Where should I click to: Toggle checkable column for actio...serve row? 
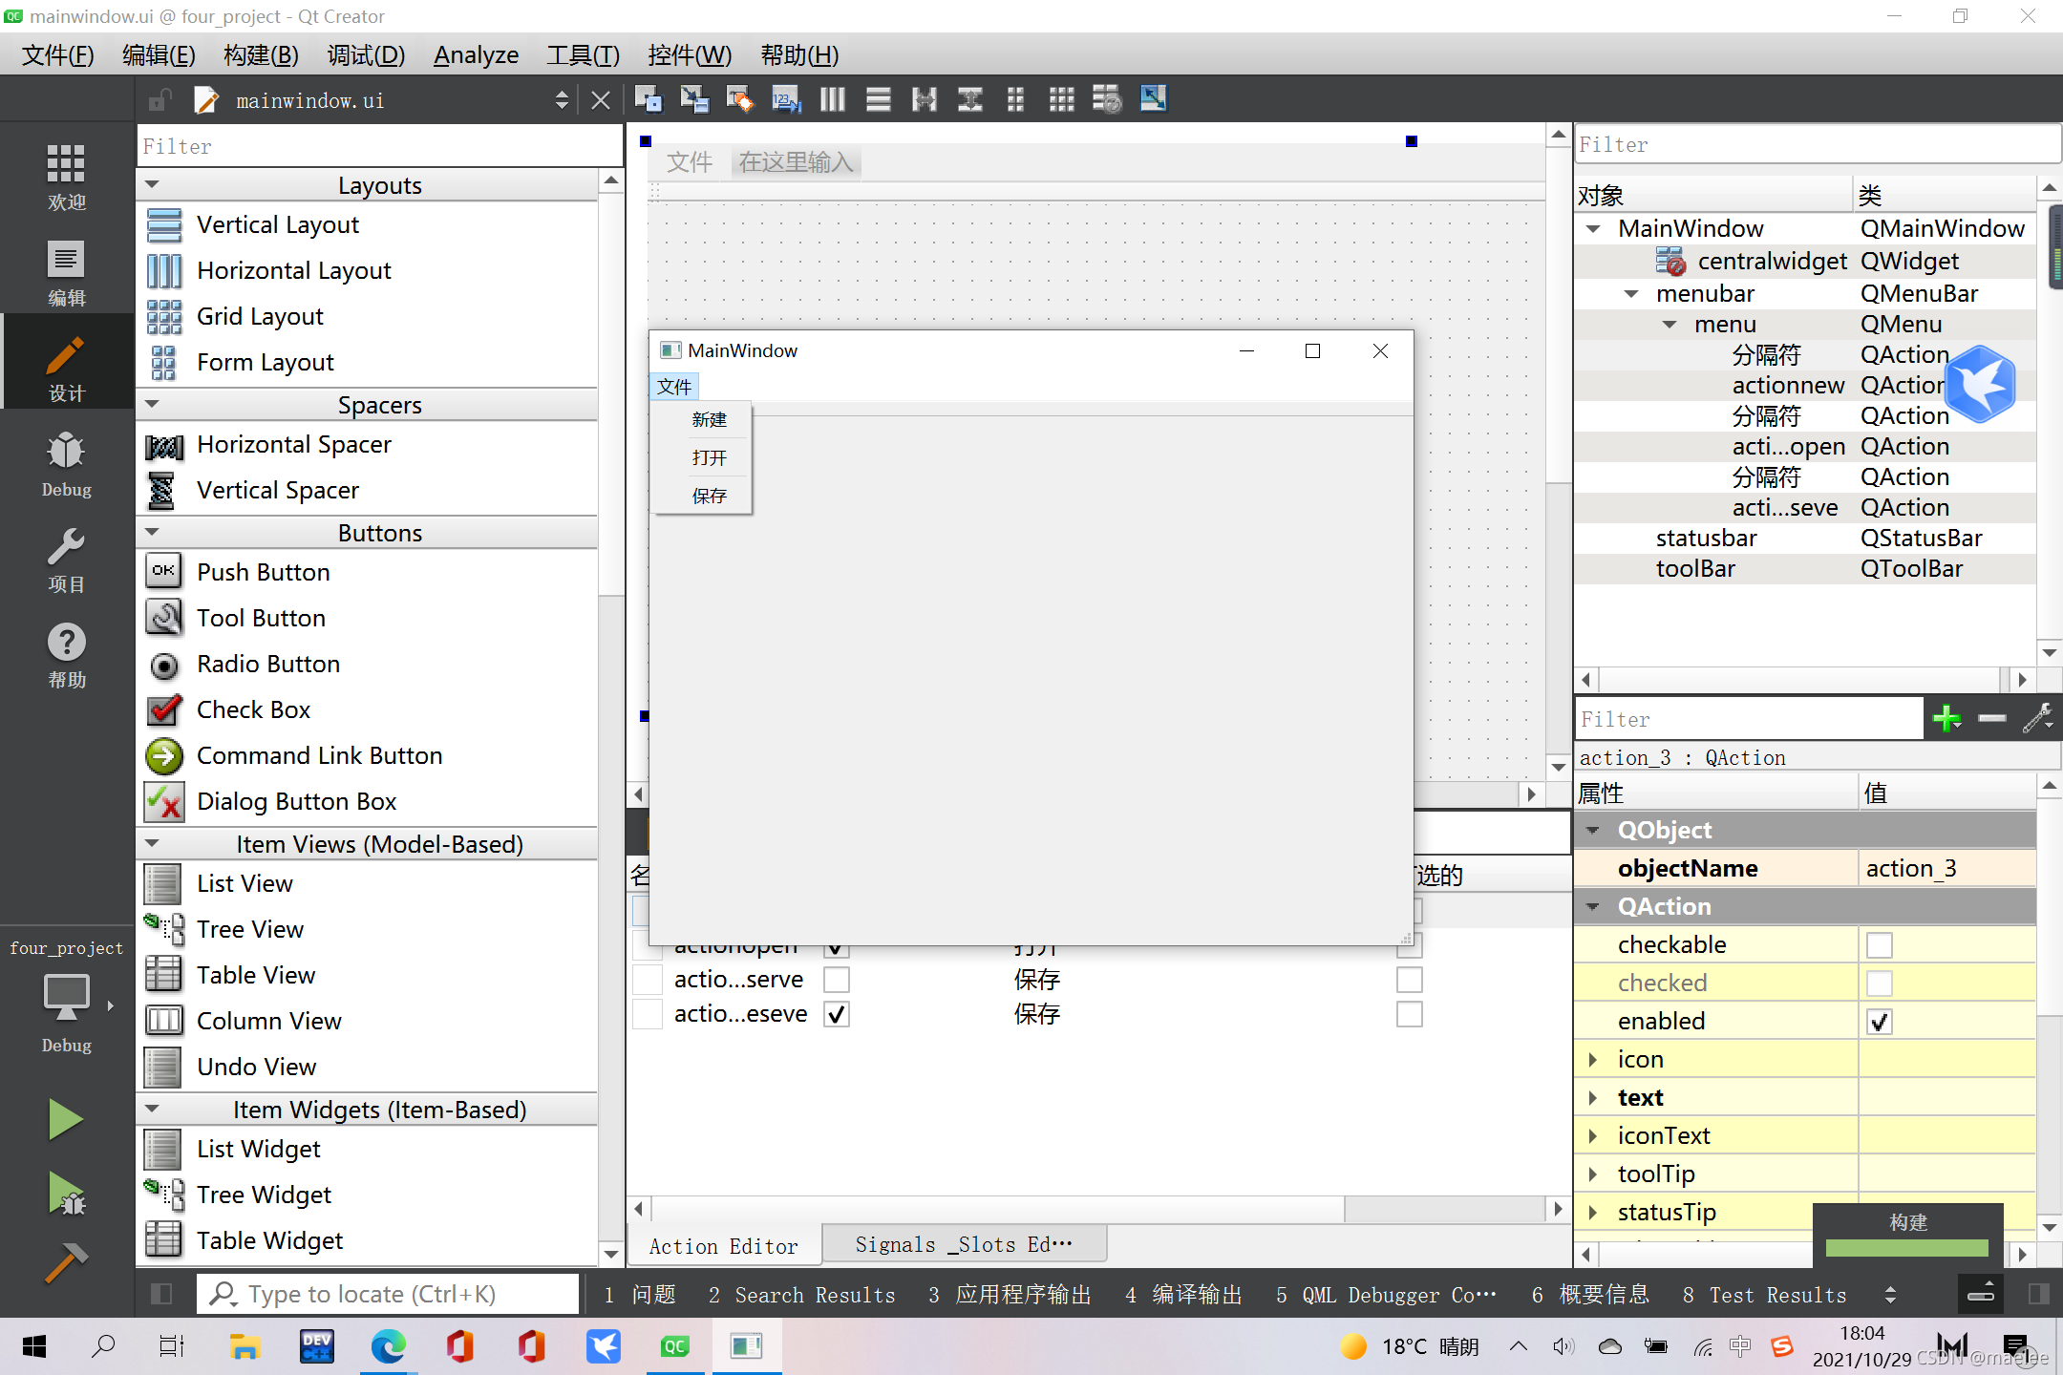(x=1409, y=980)
